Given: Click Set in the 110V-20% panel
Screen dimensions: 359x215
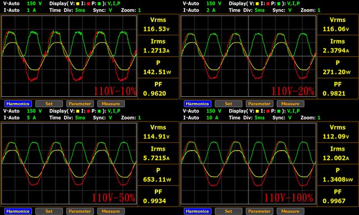Looking at the screenshot, I should tap(228, 104).
